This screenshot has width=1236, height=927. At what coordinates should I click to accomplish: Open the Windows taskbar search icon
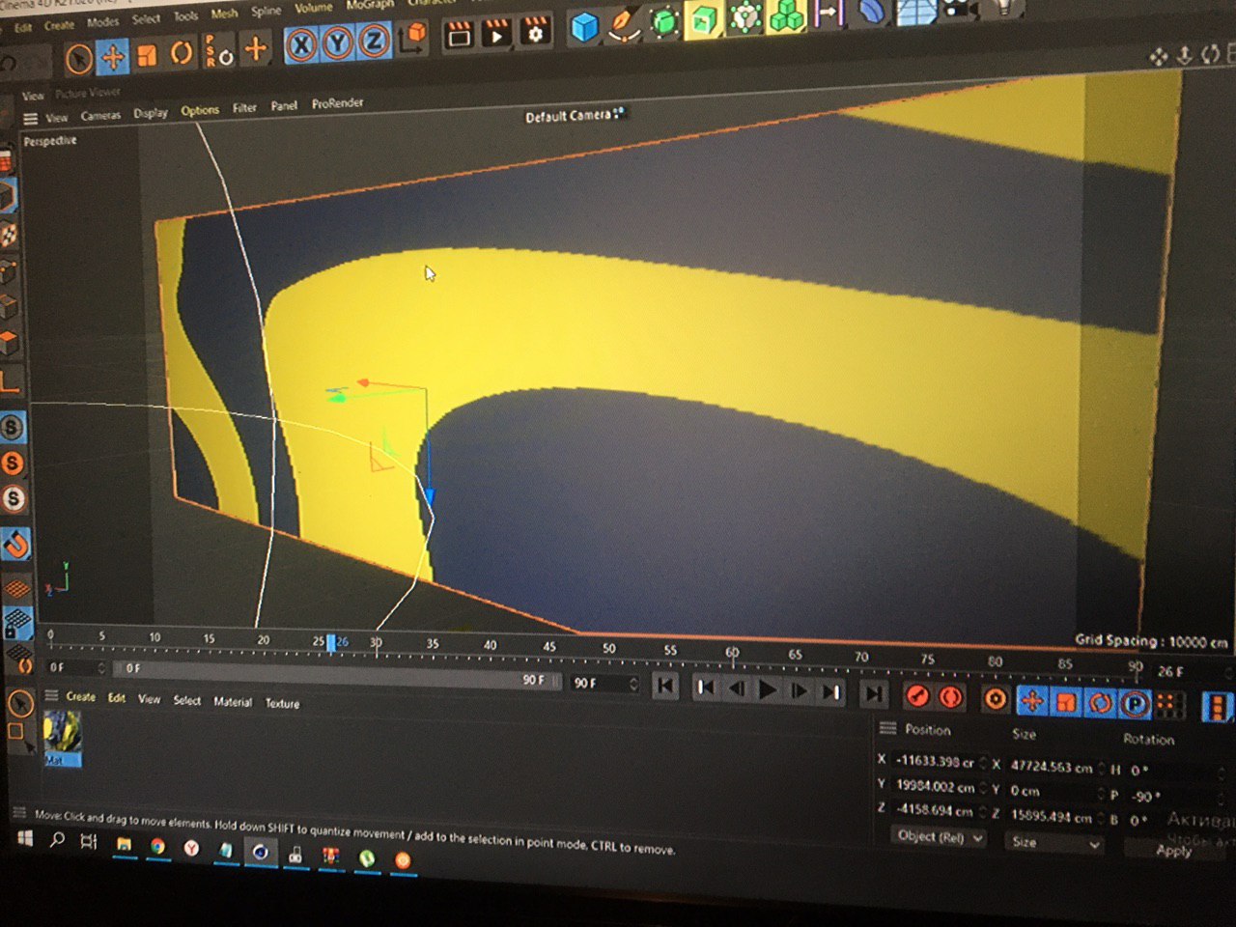[57, 840]
